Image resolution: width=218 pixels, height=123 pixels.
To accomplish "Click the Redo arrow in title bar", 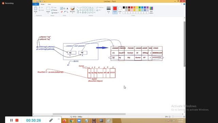I will (x=42, y=1).
